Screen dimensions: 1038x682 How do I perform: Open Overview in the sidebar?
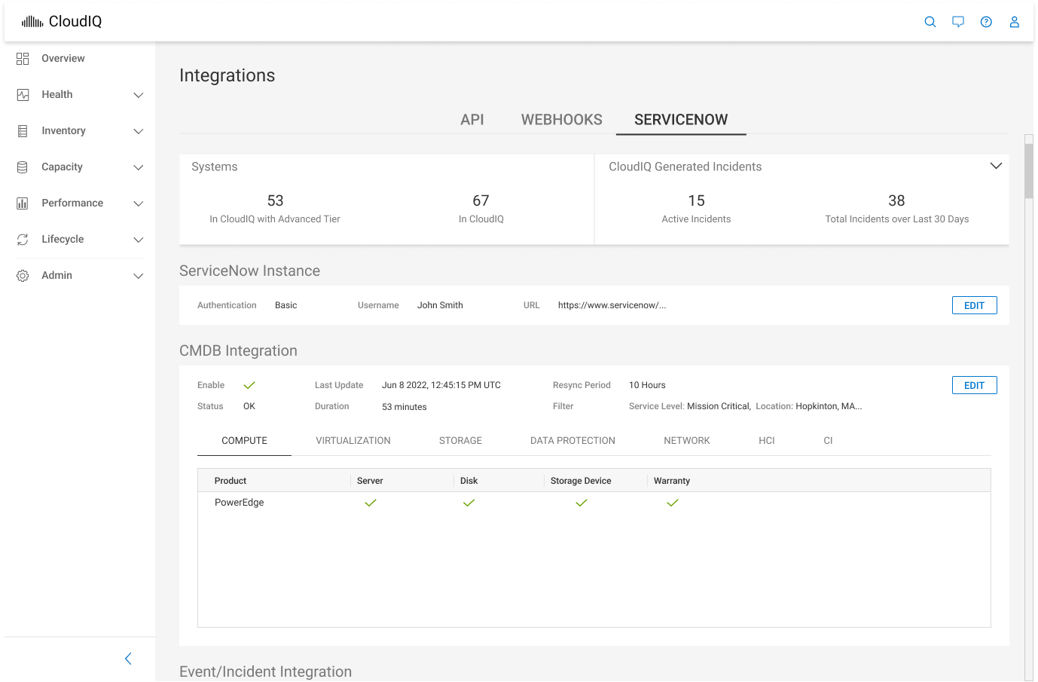coord(63,59)
